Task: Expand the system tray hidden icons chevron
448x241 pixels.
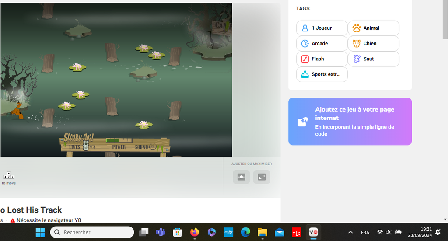Action: 350,232
